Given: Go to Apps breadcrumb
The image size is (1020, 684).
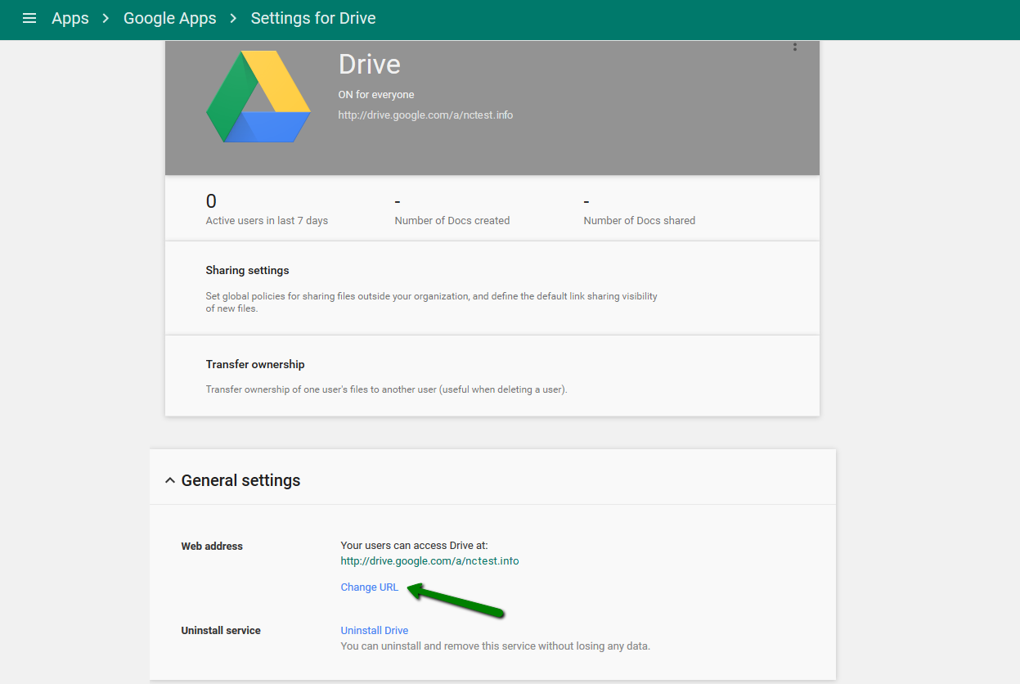Looking at the screenshot, I should pyautogui.click(x=70, y=18).
